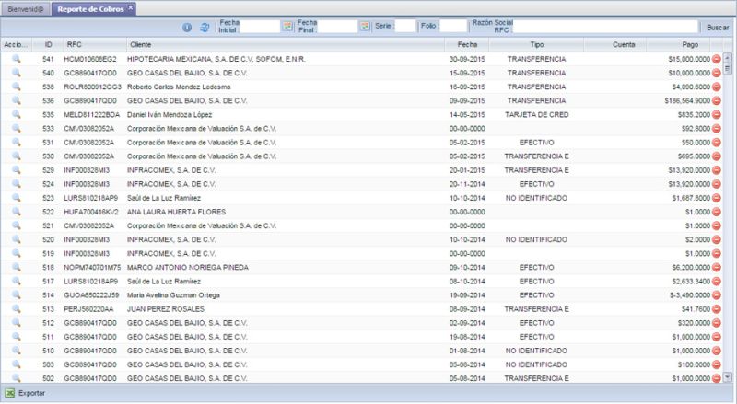Image resolution: width=737 pixels, height=404 pixels.
Task: Click the refresh icon in toolbar
Action: [x=205, y=28]
